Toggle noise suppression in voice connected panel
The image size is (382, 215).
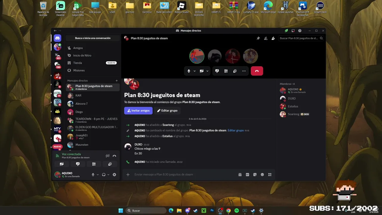click(x=107, y=156)
